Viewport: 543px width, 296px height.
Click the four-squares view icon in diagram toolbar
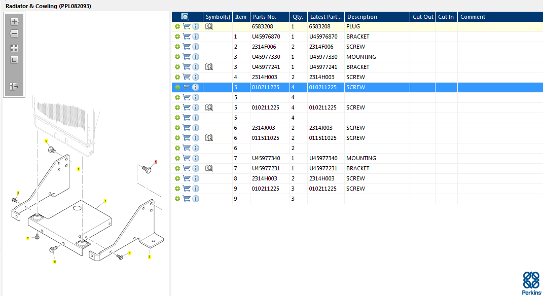click(x=14, y=48)
